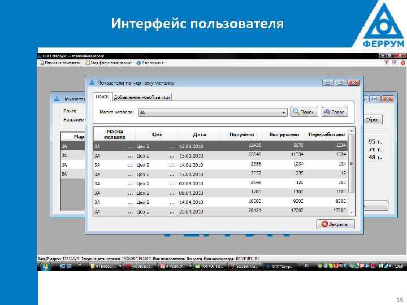Screen dimensions: 407x305
Task: Select the row dated 14.01.2010
Action: pos(220,165)
